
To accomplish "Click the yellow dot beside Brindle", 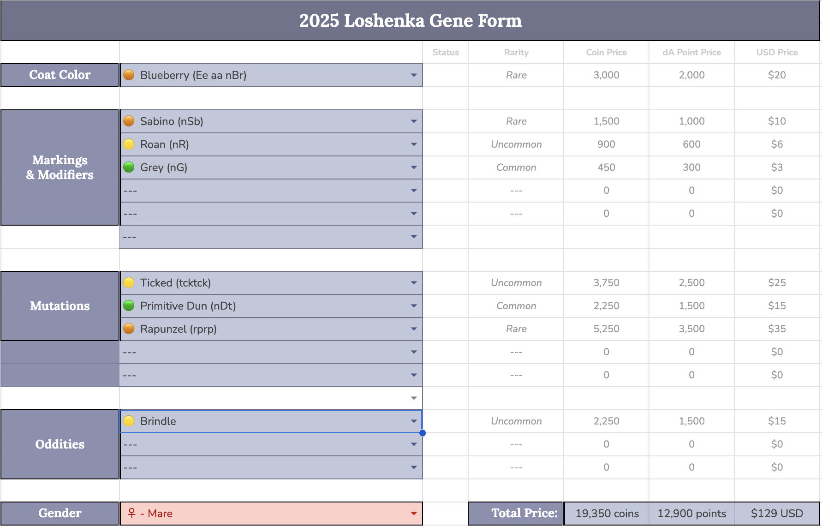I will (129, 421).
